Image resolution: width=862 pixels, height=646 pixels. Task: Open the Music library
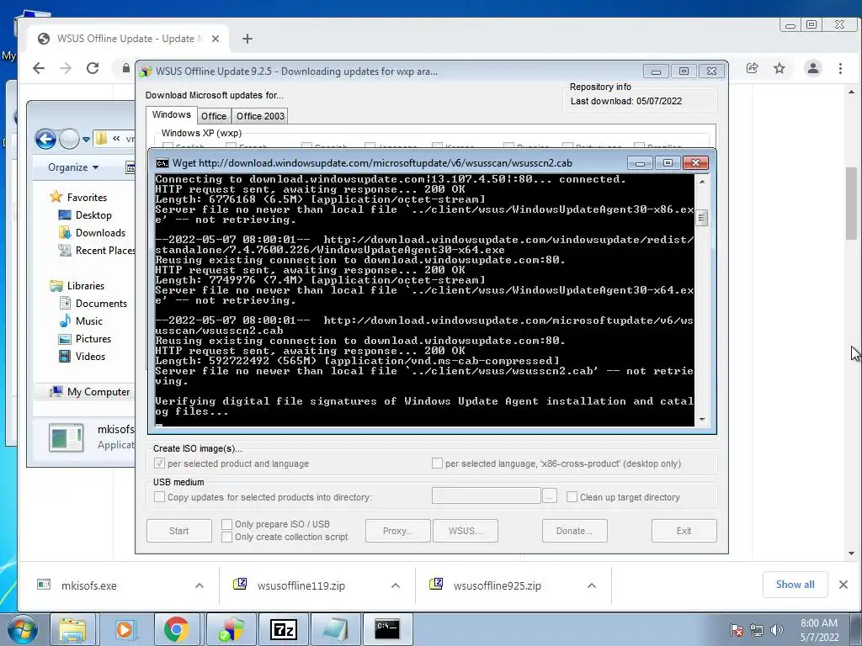[x=88, y=320]
